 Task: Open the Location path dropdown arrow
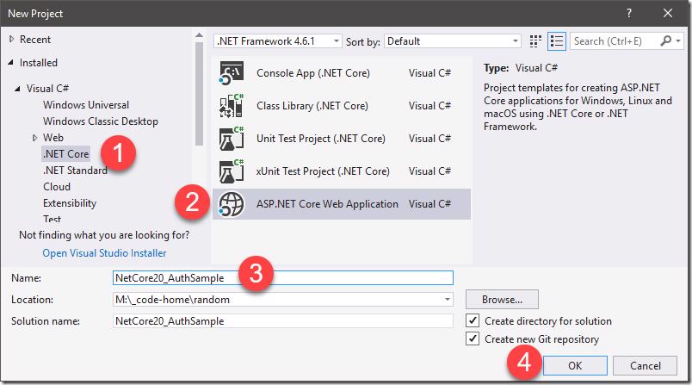tap(447, 300)
